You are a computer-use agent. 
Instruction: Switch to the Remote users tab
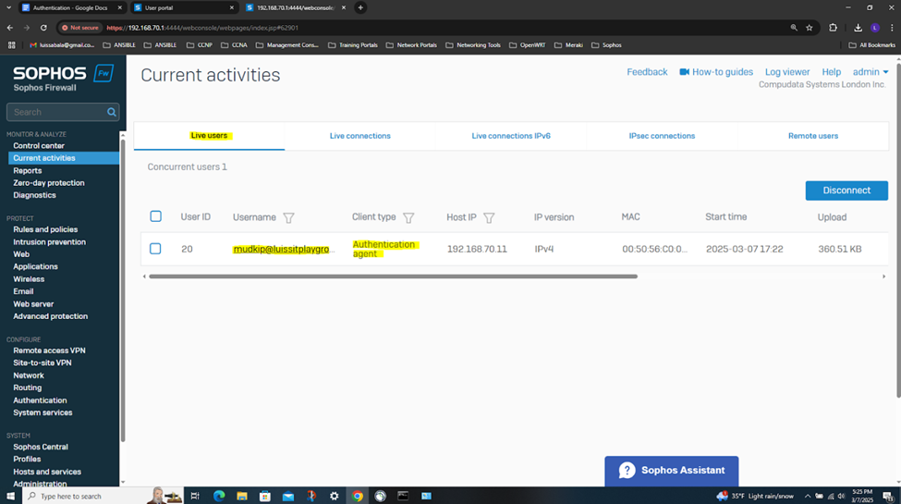click(x=813, y=136)
